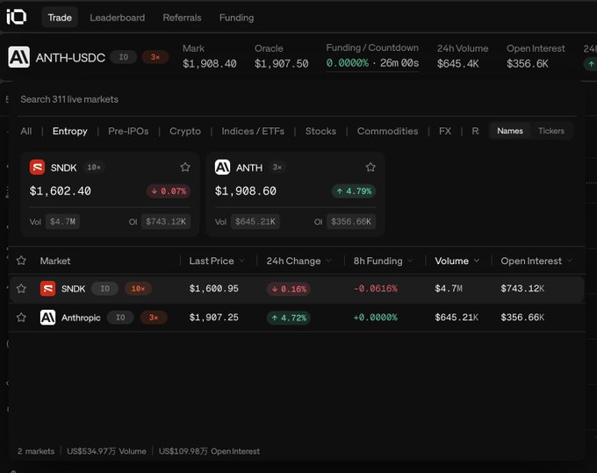Select the Entropy filter
Image resolution: width=597 pixels, height=473 pixels.
(69, 132)
